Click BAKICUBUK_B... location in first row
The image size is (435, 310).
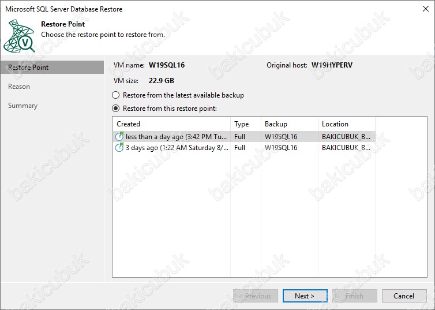346,137
